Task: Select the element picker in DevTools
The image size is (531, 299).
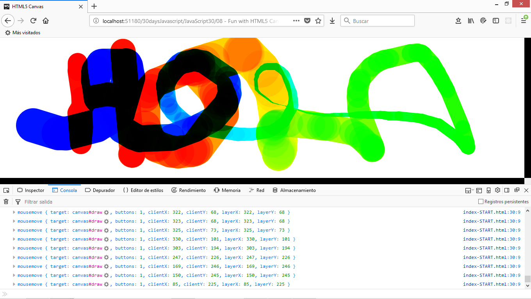Action: pos(6,190)
